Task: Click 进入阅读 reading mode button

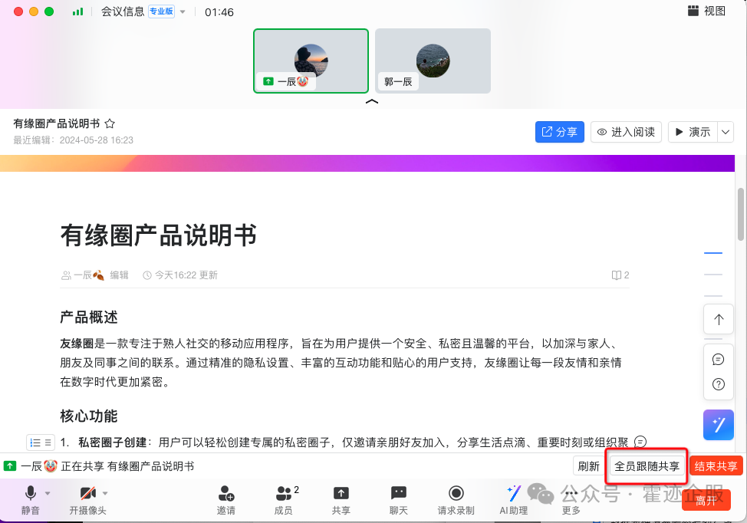Action: point(626,132)
